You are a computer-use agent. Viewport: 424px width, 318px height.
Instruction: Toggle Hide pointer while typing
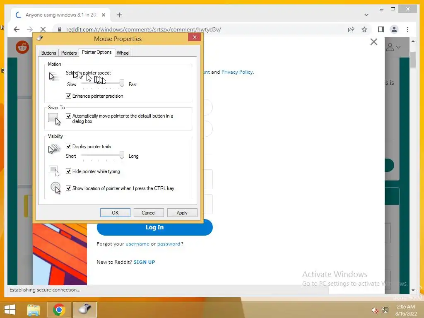tap(69, 171)
